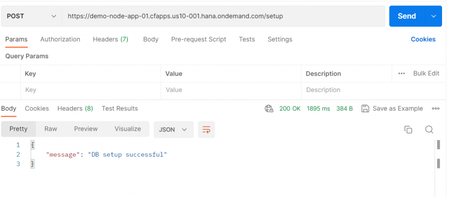Switch to the Authorization tab
Viewport: 454px width, 197px height.
(x=60, y=39)
